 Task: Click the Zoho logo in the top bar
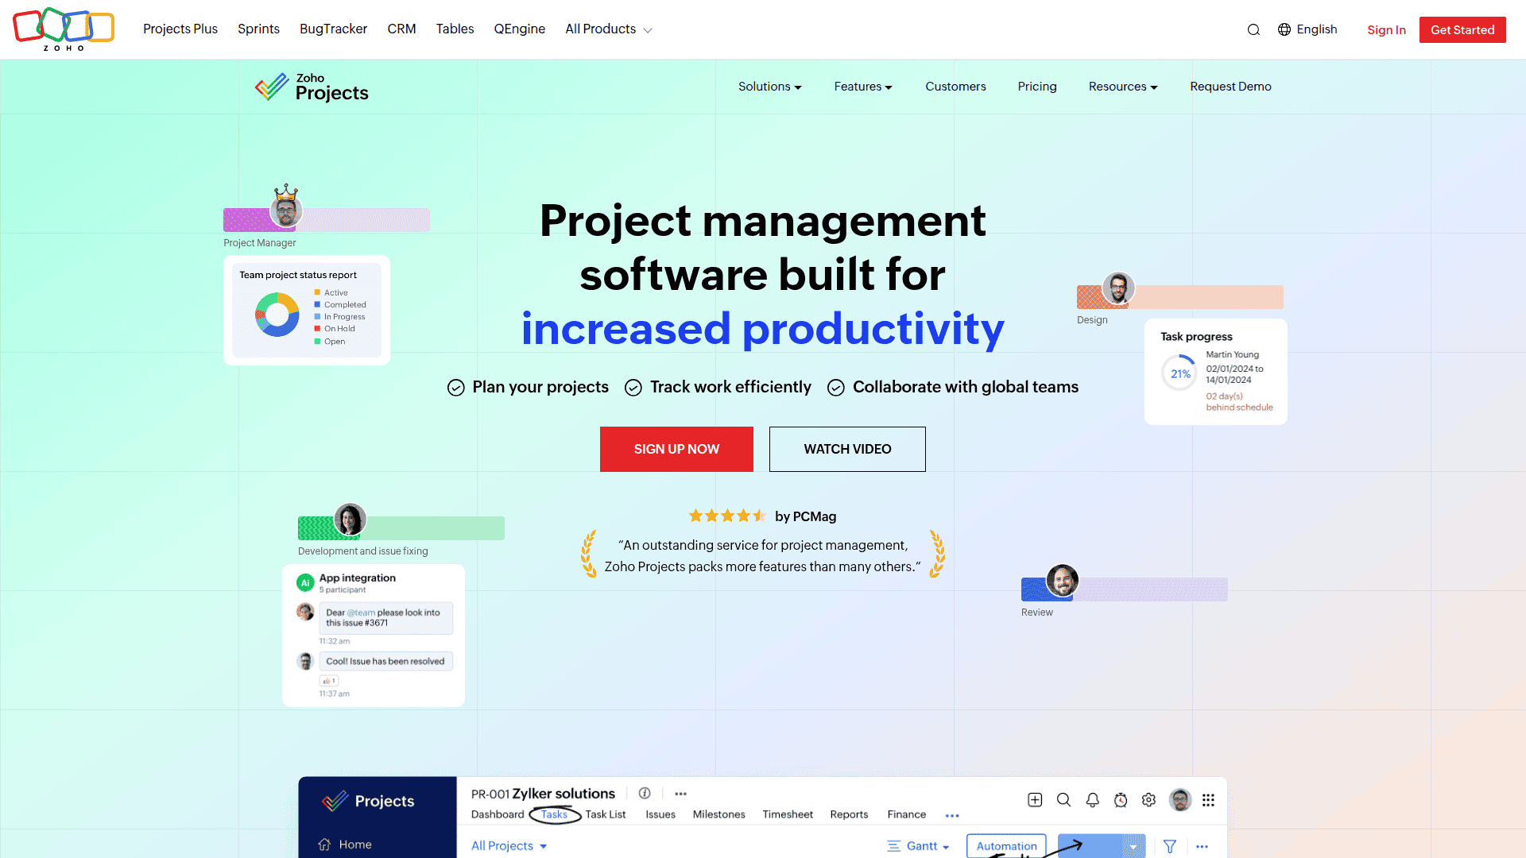[64, 29]
